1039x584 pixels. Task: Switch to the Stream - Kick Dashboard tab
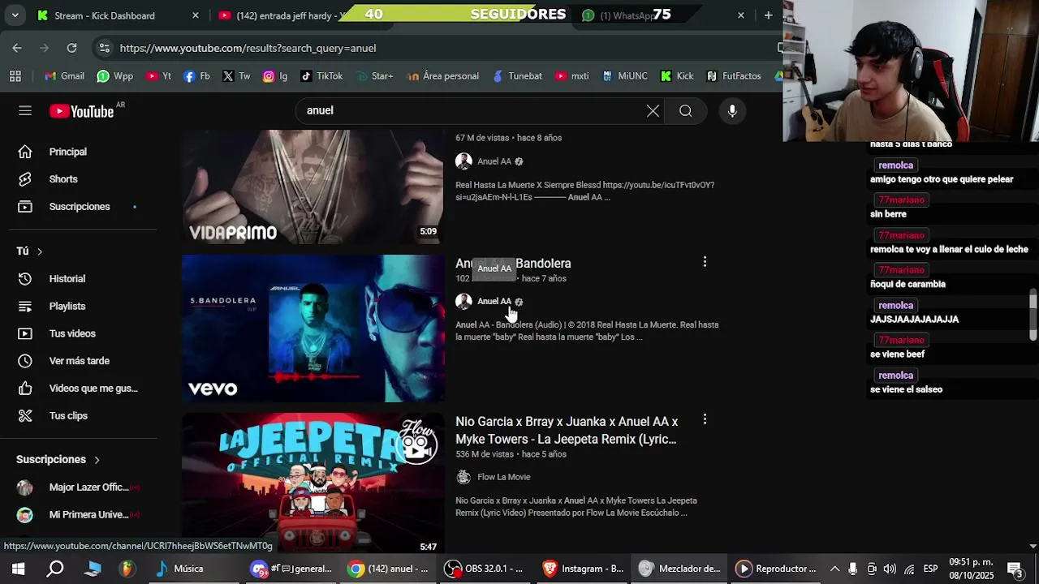(118, 15)
